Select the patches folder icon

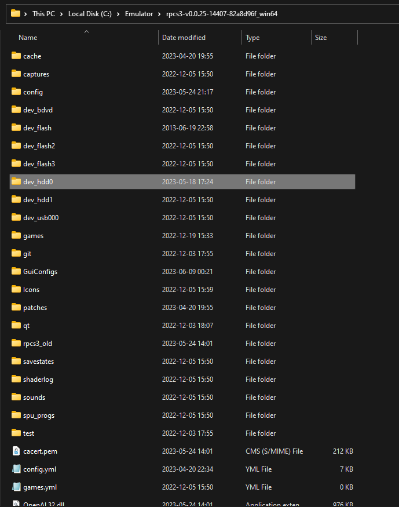click(16, 307)
